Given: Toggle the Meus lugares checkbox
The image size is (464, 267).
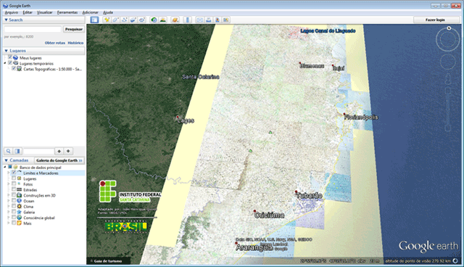Looking at the screenshot, I should (10, 57).
